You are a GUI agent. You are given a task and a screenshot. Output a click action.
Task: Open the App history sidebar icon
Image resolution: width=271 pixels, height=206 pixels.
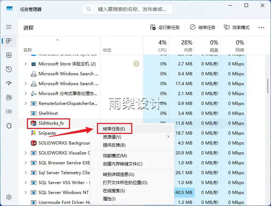(x=9, y=69)
